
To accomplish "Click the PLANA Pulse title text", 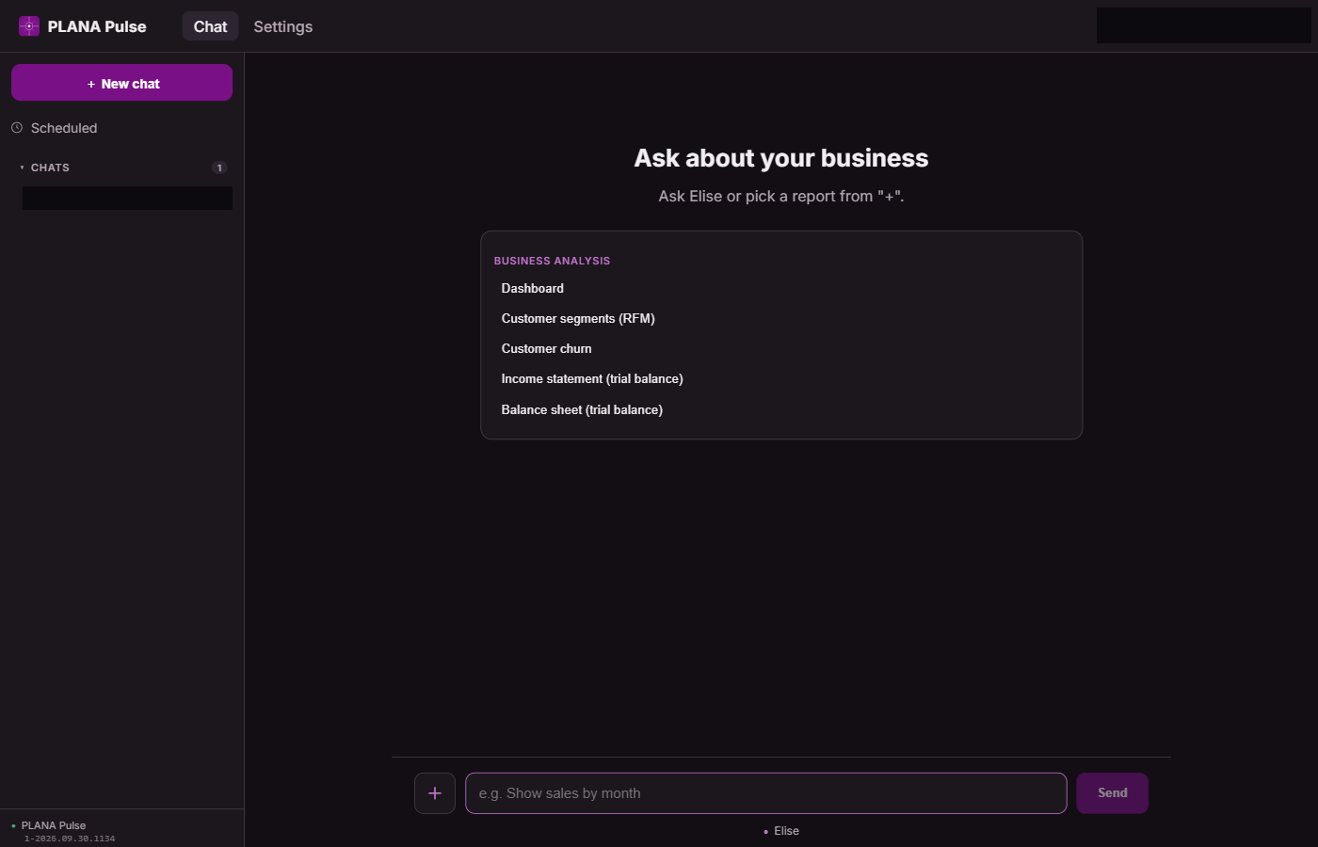I will coord(97,26).
